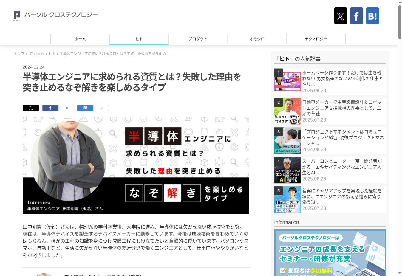Click small Facebook share button under title
Image resolution: width=402 pixels, height=276 pixels.
point(50,108)
